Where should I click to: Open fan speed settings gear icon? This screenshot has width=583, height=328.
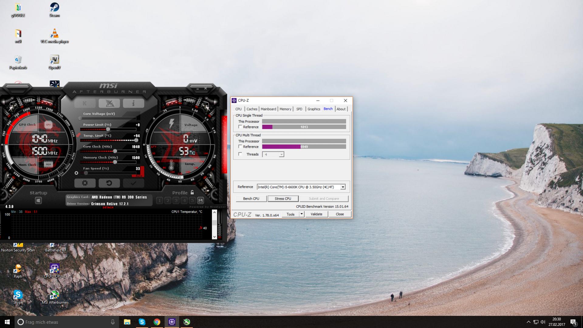coord(76,173)
